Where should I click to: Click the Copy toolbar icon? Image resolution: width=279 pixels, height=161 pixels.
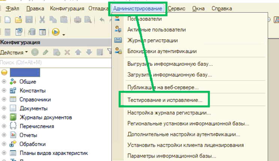tap(53, 20)
